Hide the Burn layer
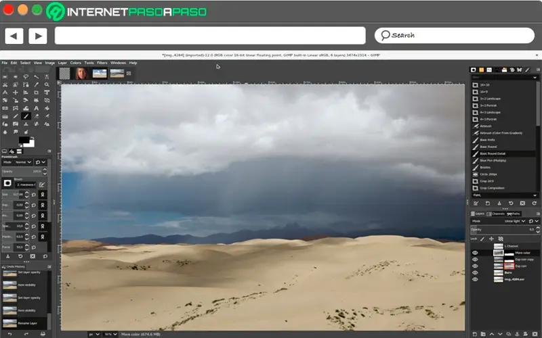Viewport: 542px width, 338px height. point(475,272)
